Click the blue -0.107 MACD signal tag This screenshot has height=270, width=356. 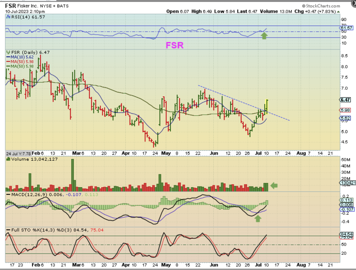point(347,210)
